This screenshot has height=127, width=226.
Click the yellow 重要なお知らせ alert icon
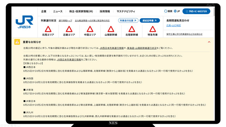point(17,42)
